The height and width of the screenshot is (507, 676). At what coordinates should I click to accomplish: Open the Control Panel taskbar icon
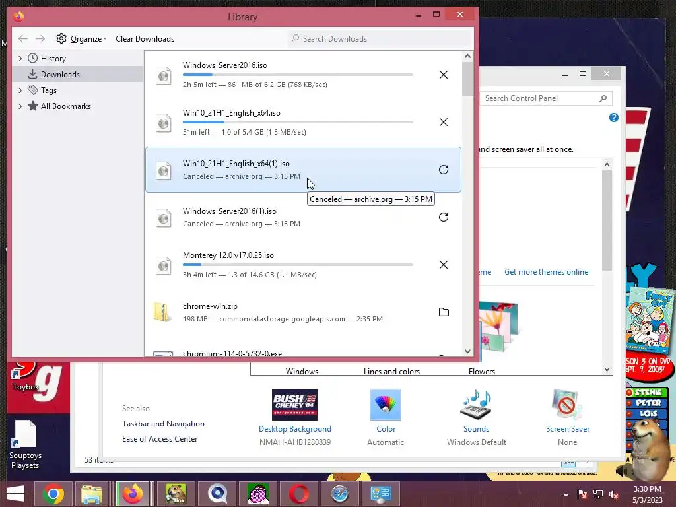click(x=381, y=494)
